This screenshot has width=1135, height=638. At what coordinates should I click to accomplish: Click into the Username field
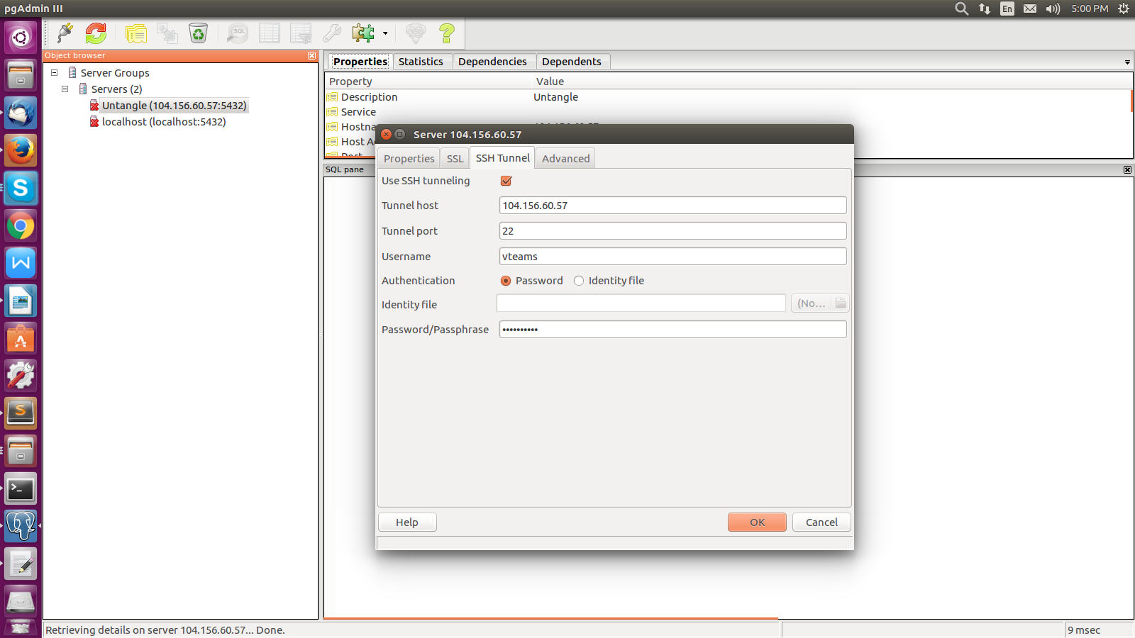point(672,257)
